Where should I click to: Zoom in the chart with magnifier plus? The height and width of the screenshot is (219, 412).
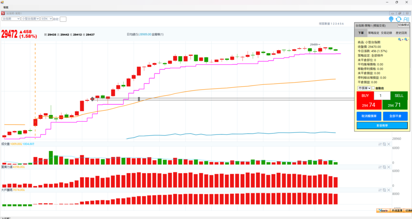pos(400,40)
